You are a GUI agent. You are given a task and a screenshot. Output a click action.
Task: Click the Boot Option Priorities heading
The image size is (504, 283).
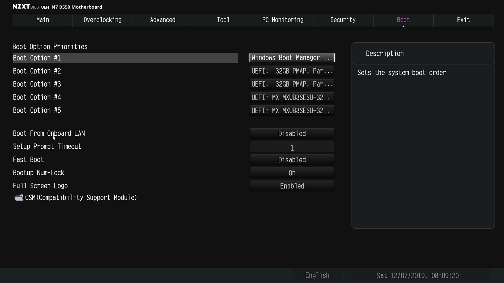(x=50, y=47)
